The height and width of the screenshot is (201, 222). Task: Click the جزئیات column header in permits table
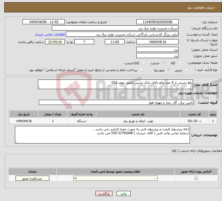coord(32,171)
